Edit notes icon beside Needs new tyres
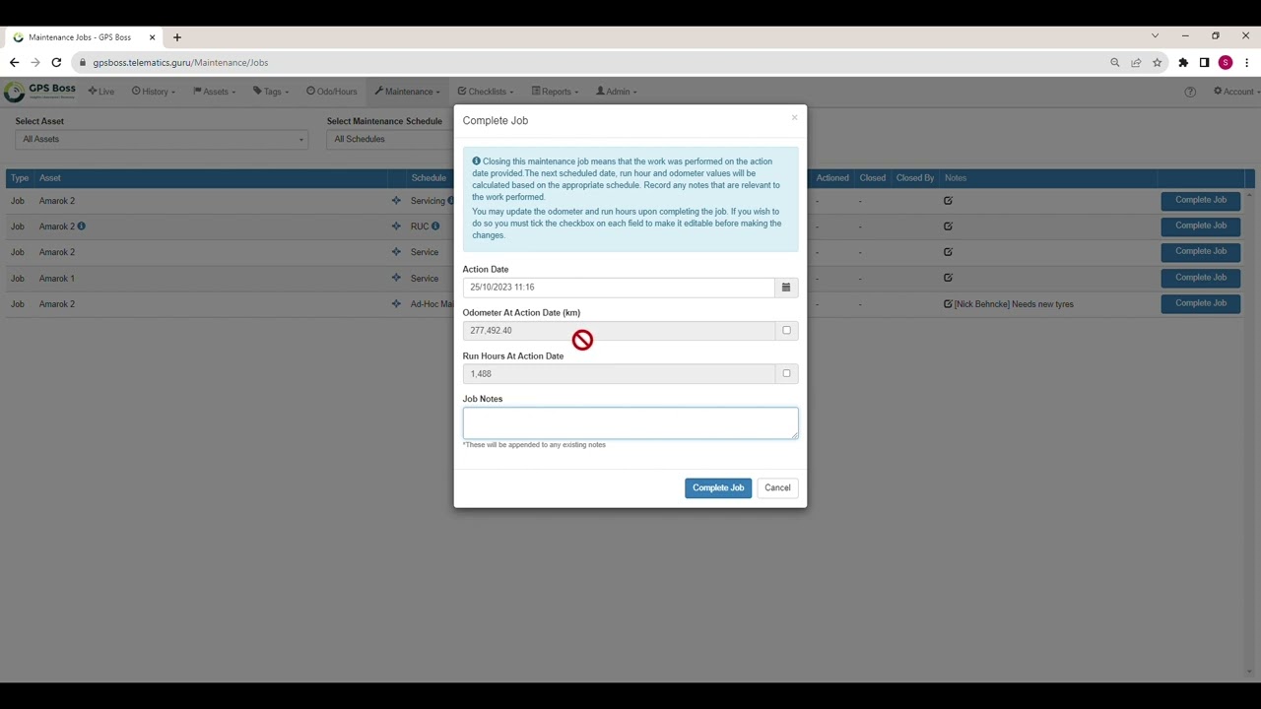1261x709 pixels. [948, 304]
